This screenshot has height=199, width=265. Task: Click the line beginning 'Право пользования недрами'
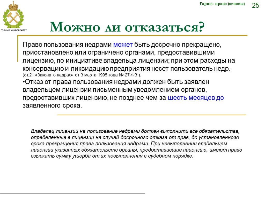click(122, 45)
